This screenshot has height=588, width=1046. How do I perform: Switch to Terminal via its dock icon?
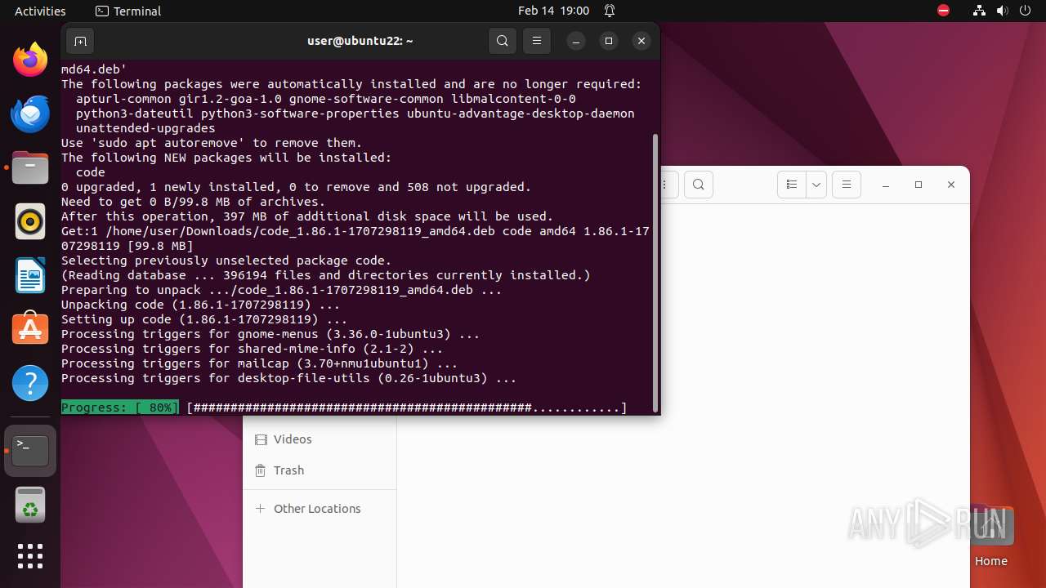point(30,450)
